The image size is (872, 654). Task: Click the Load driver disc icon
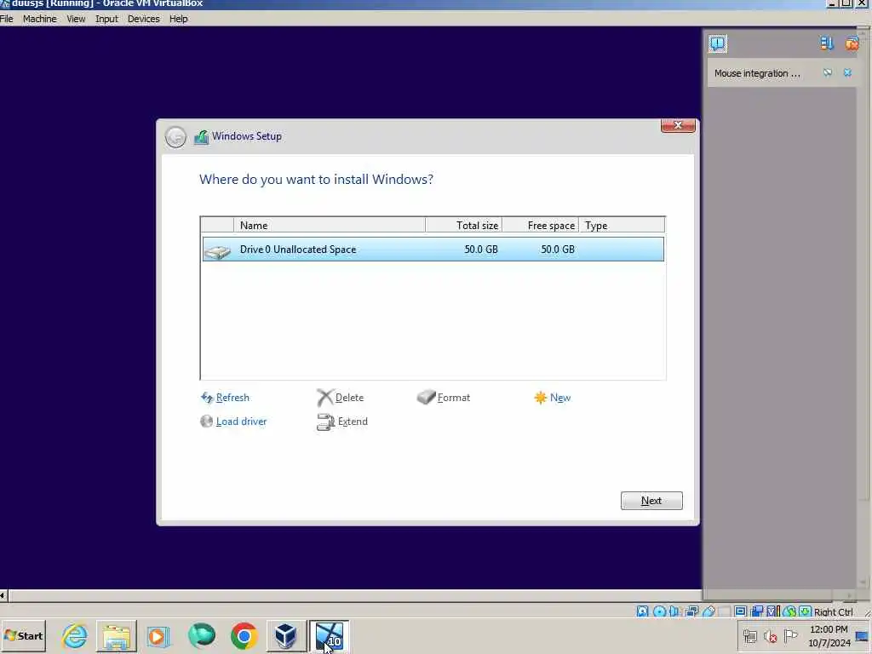click(x=206, y=422)
